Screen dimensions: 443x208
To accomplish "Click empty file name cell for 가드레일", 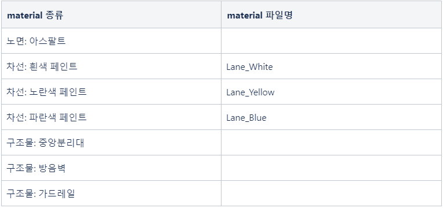I will (x=331, y=194).
